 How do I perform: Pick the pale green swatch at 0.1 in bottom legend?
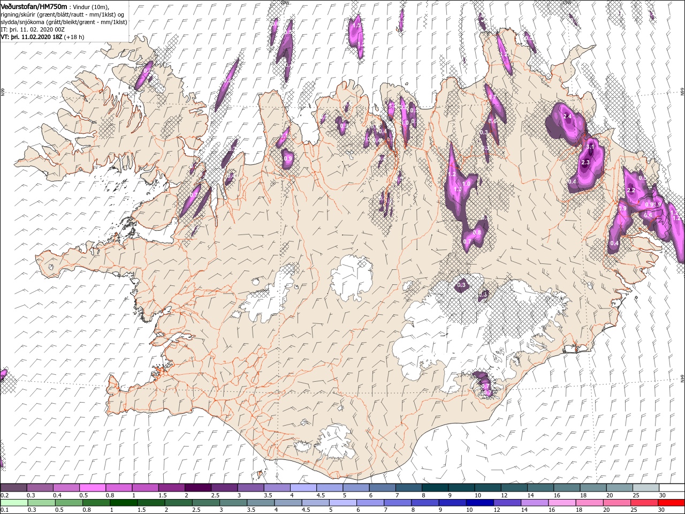click(x=13, y=503)
